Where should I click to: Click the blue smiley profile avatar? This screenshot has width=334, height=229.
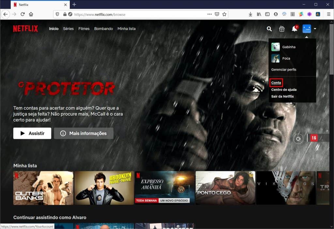[307, 29]
